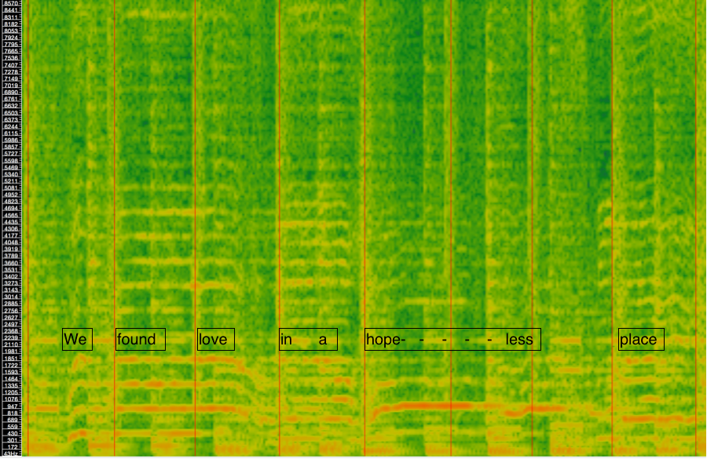
Task: Select the "found" lyric label
Action: coord(141,339)
